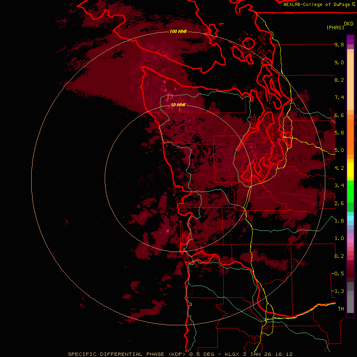Select the 1.8 scale label

coord(339,221)
